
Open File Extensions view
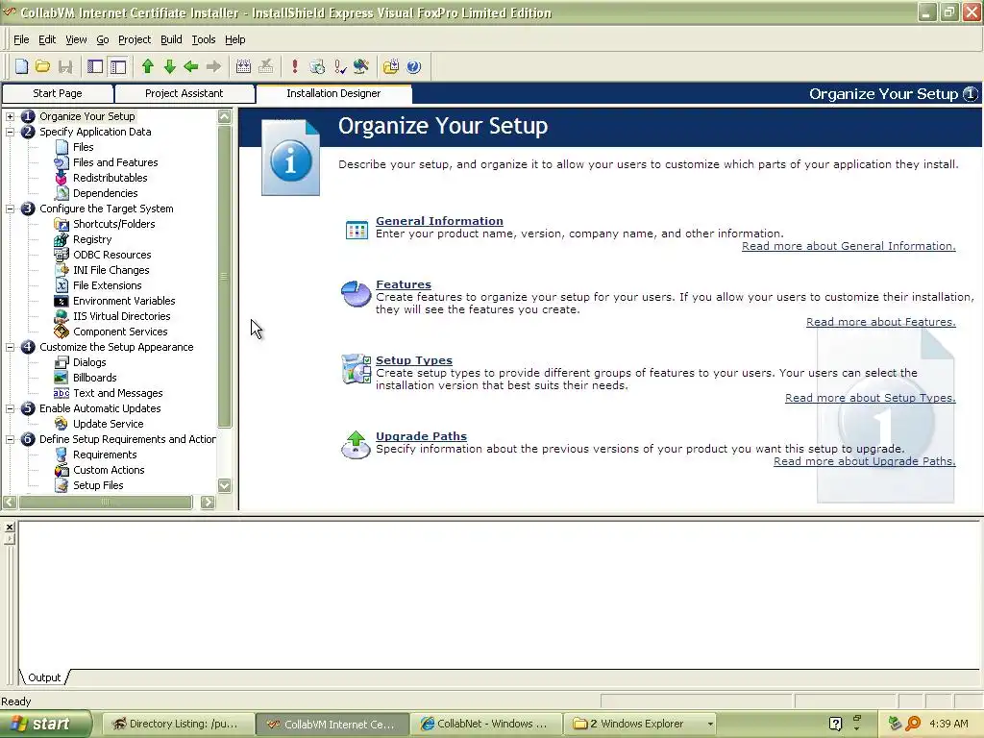[107, 285]
